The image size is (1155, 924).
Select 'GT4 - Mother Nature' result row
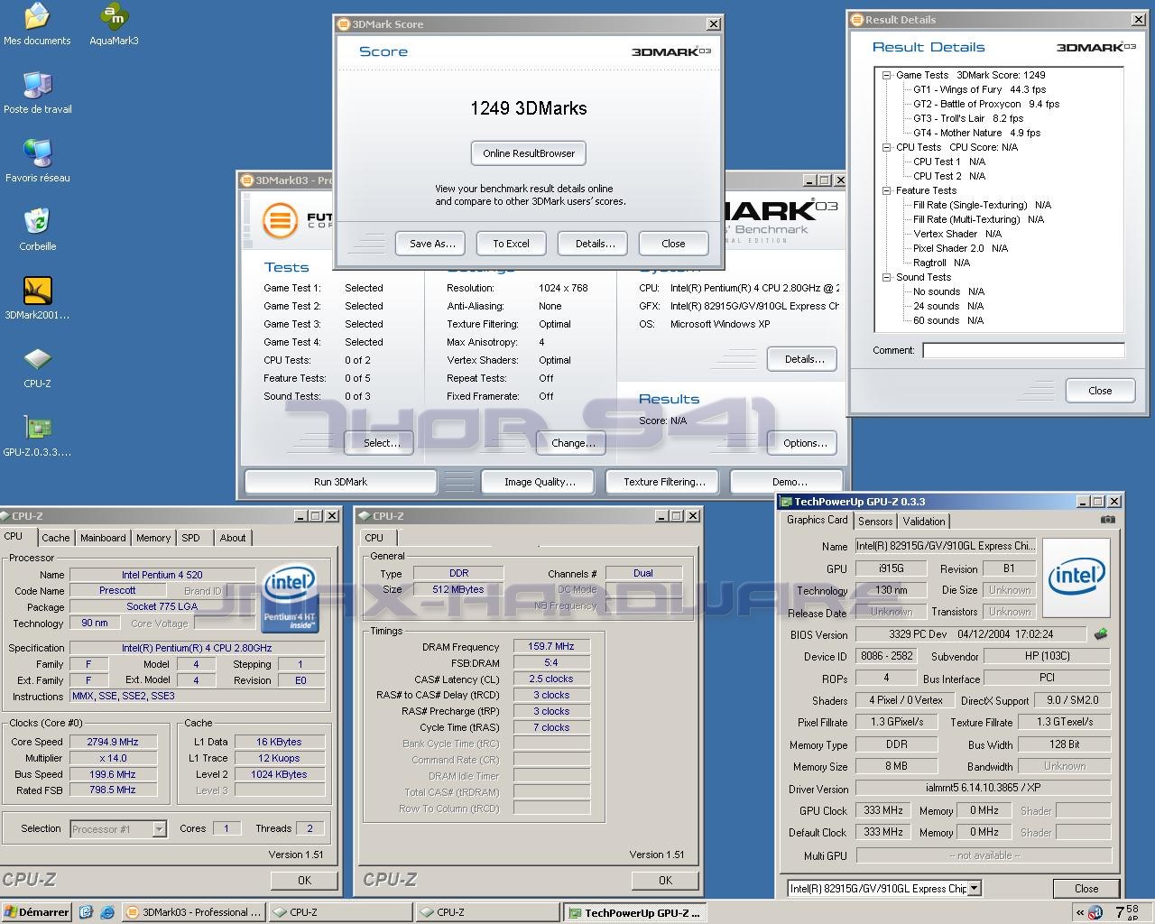(976, 133)
